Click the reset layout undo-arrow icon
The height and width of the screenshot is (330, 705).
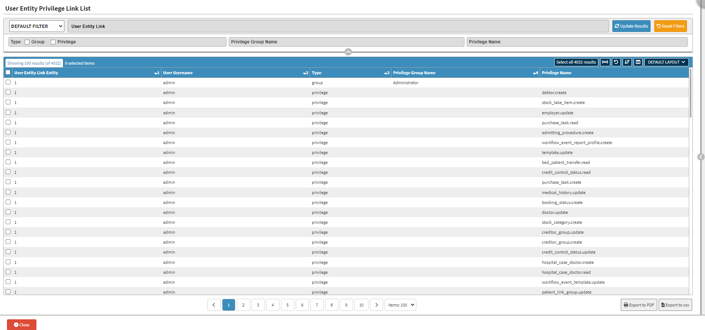tap(616, 62)
